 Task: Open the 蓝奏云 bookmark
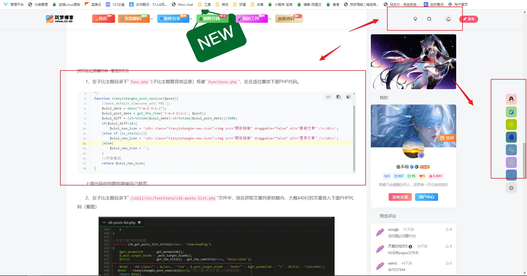coord(93,4)
